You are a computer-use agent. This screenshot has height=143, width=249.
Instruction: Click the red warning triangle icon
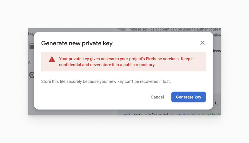52,59
